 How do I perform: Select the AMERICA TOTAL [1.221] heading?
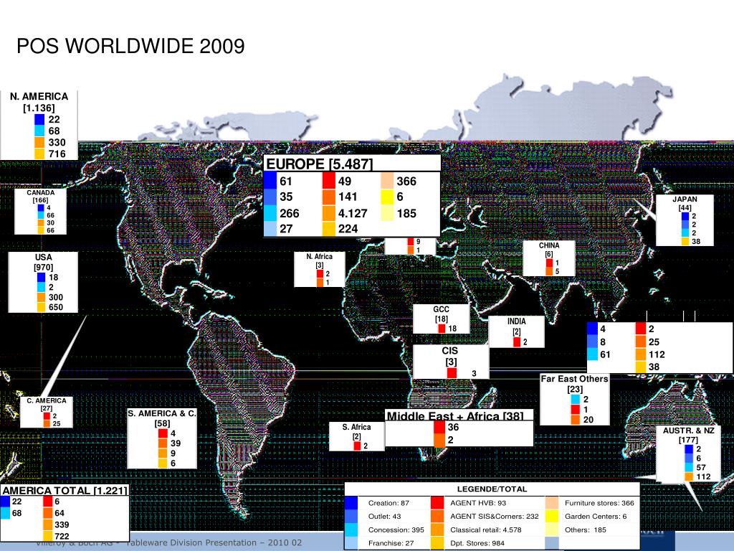tap(65, 491)
